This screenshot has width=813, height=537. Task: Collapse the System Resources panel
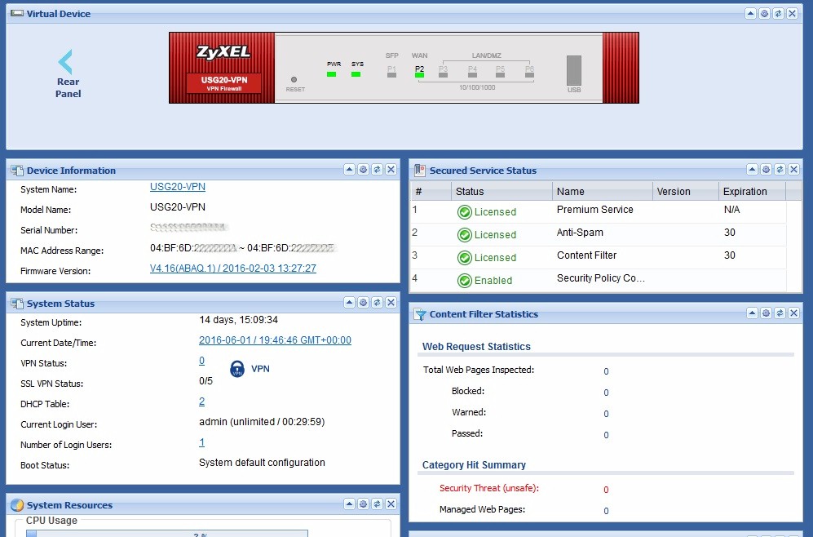pyautogui.click(x=350, y=504)
